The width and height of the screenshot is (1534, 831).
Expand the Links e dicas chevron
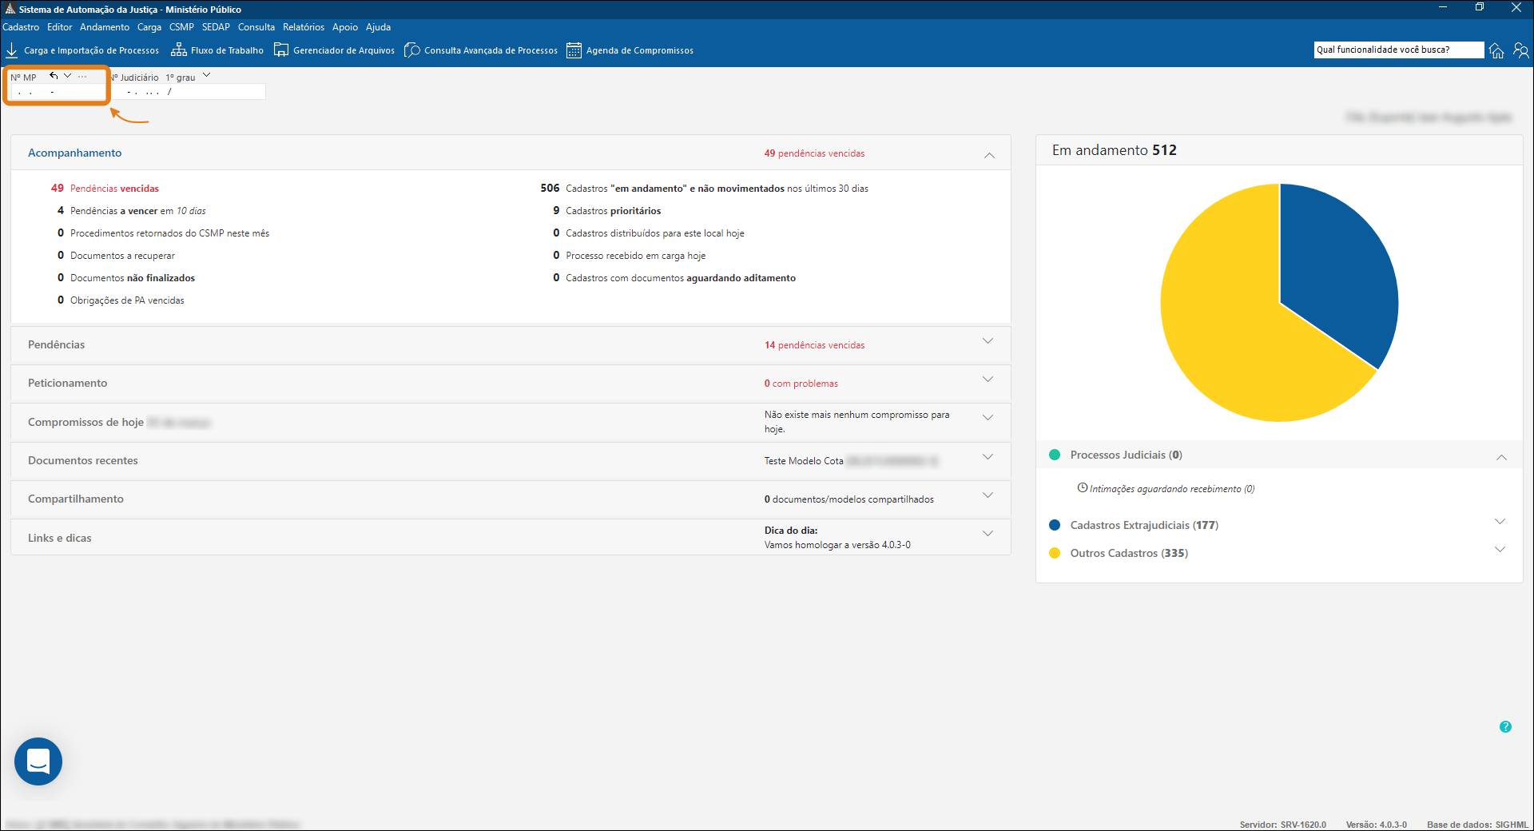tap(988, 534)
